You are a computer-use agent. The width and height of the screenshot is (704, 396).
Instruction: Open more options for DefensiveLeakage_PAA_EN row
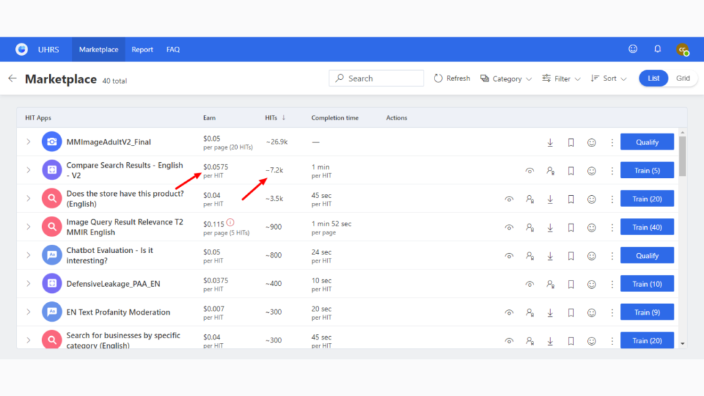point(612,284)
